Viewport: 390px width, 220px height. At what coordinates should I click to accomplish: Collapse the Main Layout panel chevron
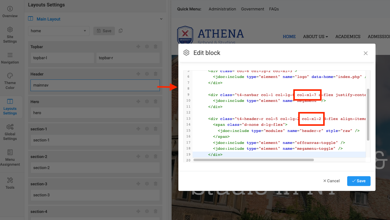tap(161, 19)
